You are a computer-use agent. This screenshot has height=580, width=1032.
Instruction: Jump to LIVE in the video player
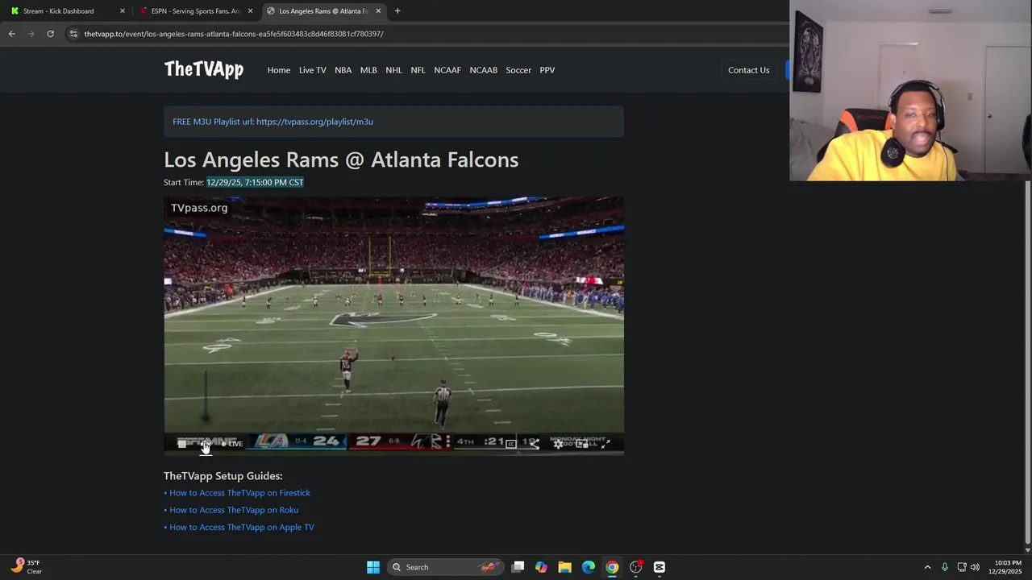click(232, 444)
